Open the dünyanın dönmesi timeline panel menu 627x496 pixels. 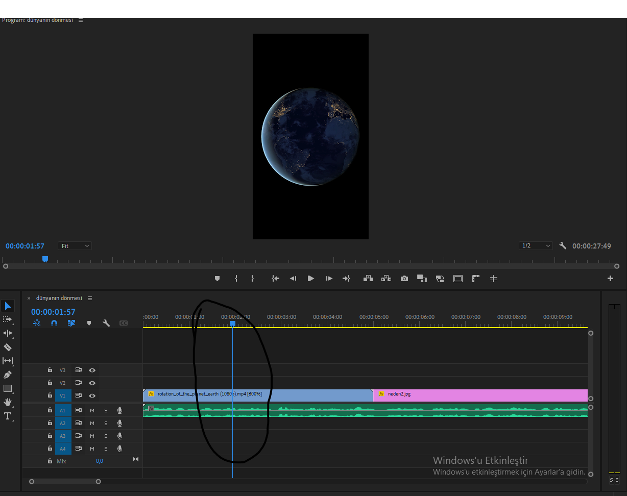coord(90,298)
